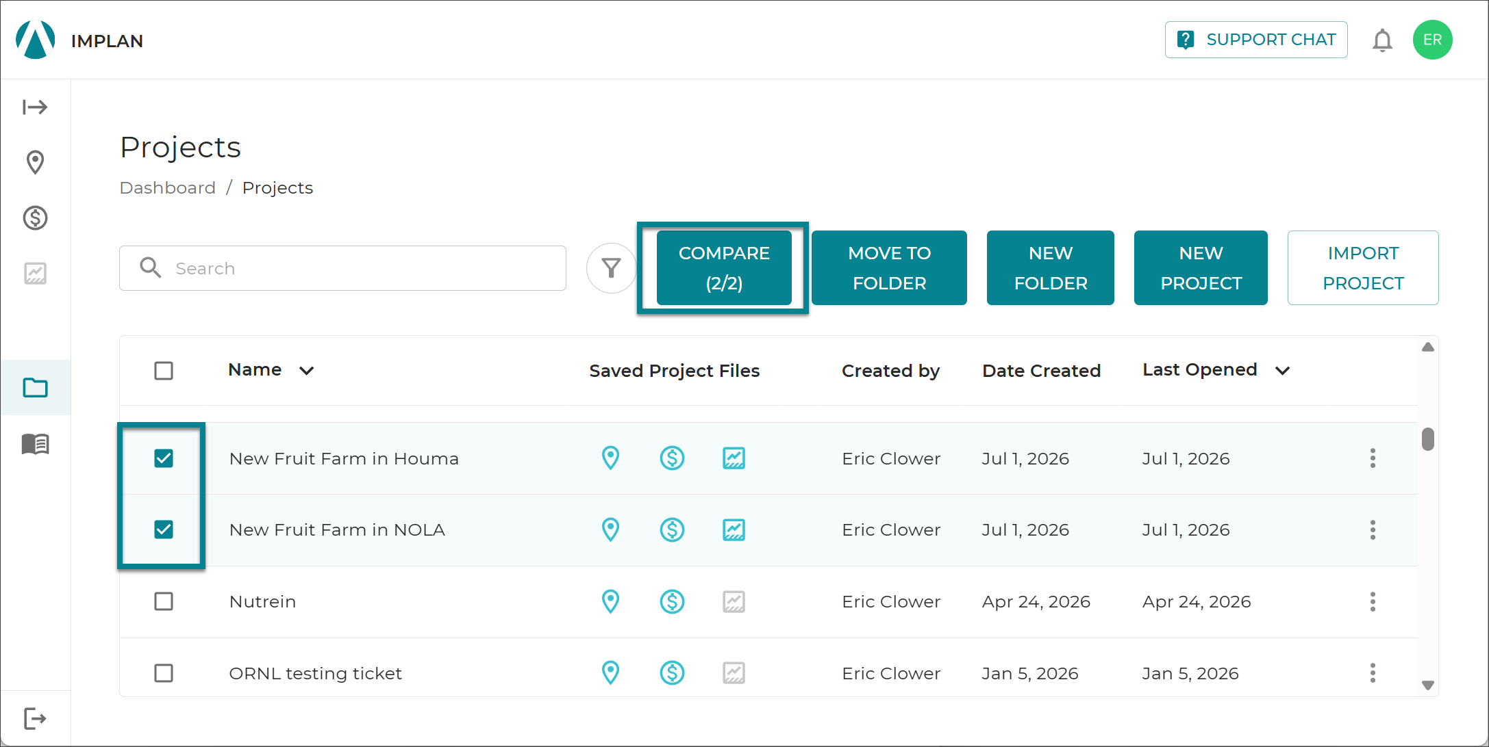Open the Projects folder icon in sidebar
The width and height of the screenshot is (1489, 747).
[35, 388]
